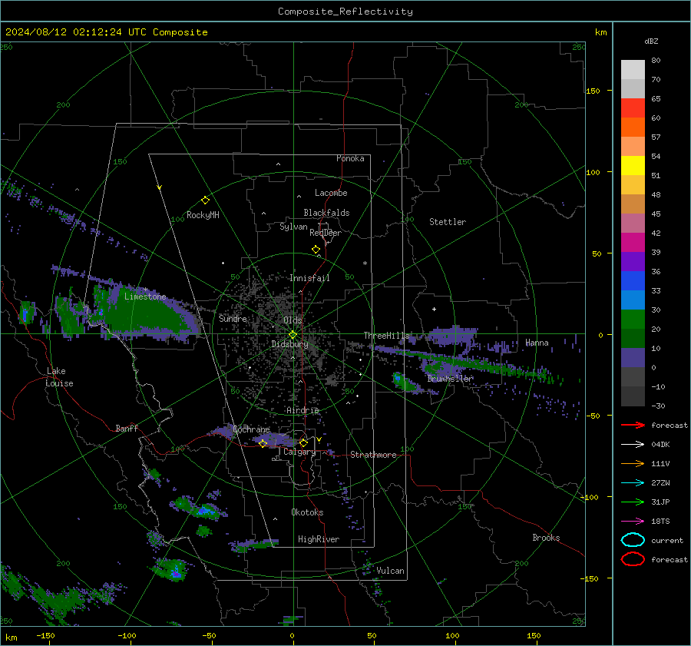Click the cyan current ellipse icon
691x646 pixels.
(x=633, y=540)
